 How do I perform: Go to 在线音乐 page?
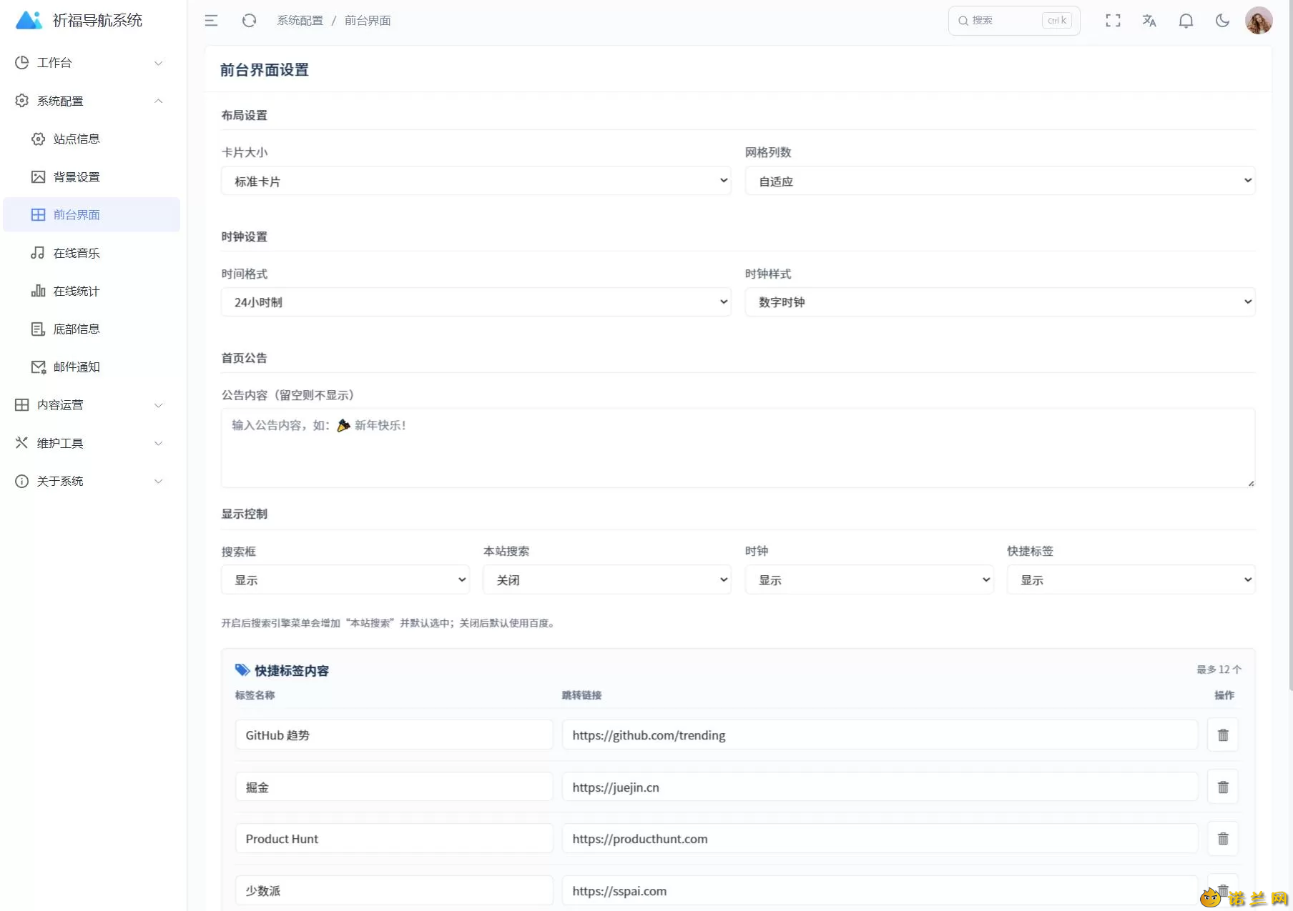(92, 253)
